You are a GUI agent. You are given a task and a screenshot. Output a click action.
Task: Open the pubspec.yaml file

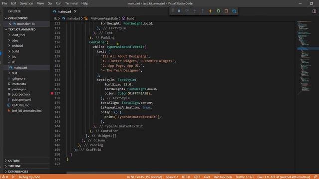[x=21, y=100]
